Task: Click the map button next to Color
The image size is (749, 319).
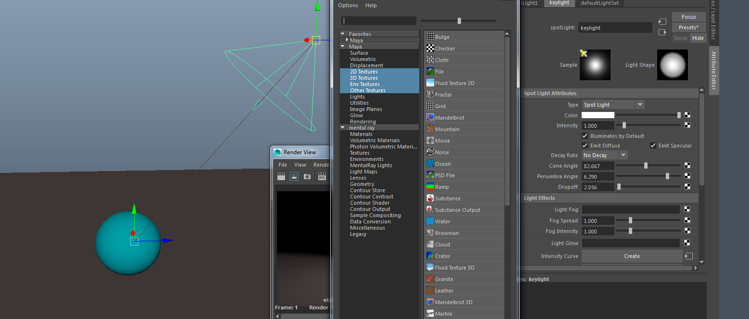Action: [687, 115]
